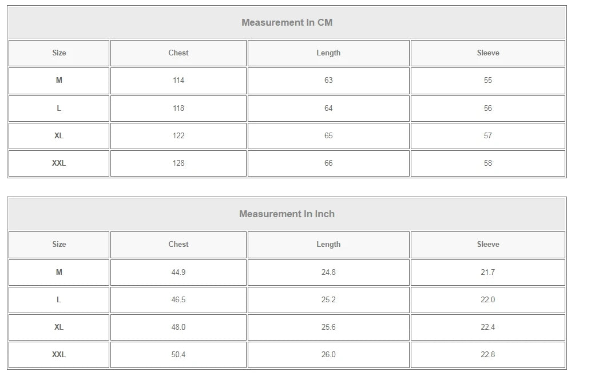
Task: Select the chest value 44.9 in inches
Action: [178, 273]
